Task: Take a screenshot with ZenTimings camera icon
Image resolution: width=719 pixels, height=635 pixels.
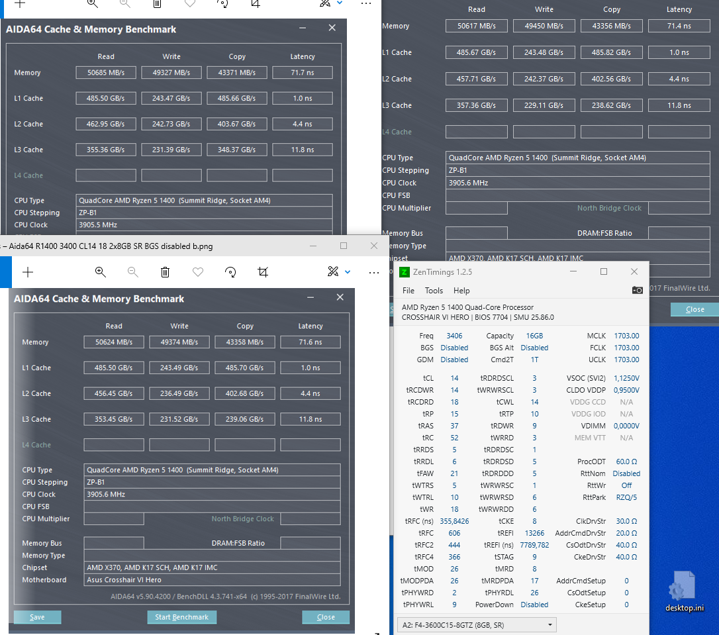Action: click(637, 289)
